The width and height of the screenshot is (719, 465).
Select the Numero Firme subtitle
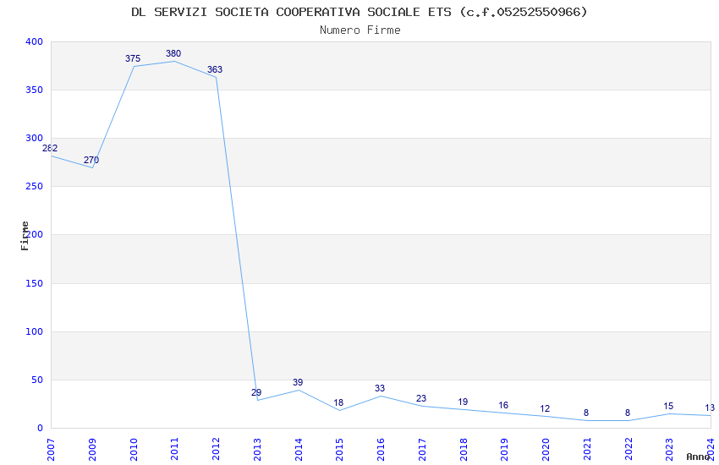(x=360, y=30)
